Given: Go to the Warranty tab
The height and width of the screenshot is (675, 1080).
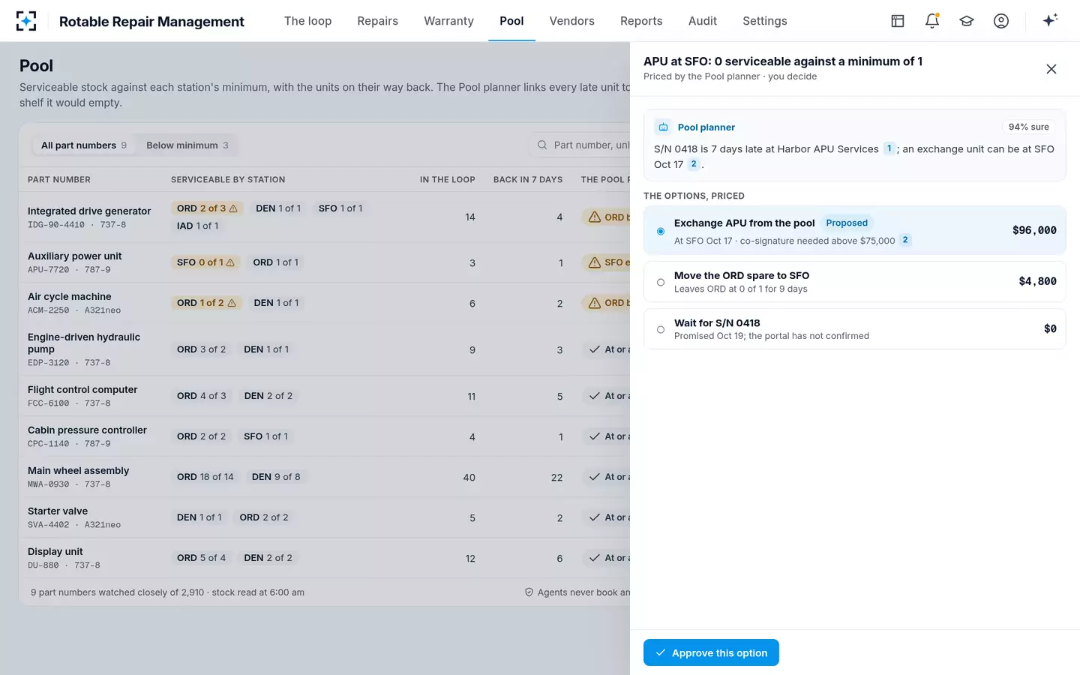Looking at the screenshot, I should [448, 21].
